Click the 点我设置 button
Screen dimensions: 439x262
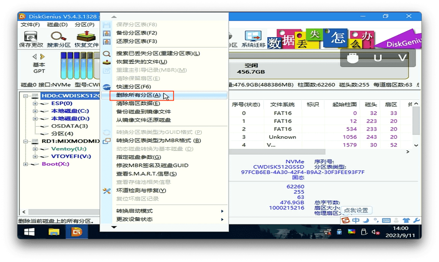pos(356,210)
